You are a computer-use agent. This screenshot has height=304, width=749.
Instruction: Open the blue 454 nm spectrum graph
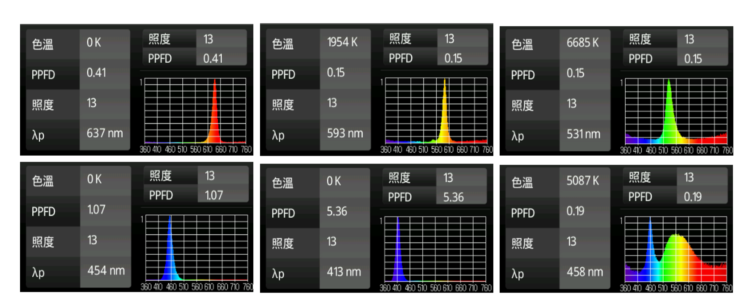coord(197,248)
